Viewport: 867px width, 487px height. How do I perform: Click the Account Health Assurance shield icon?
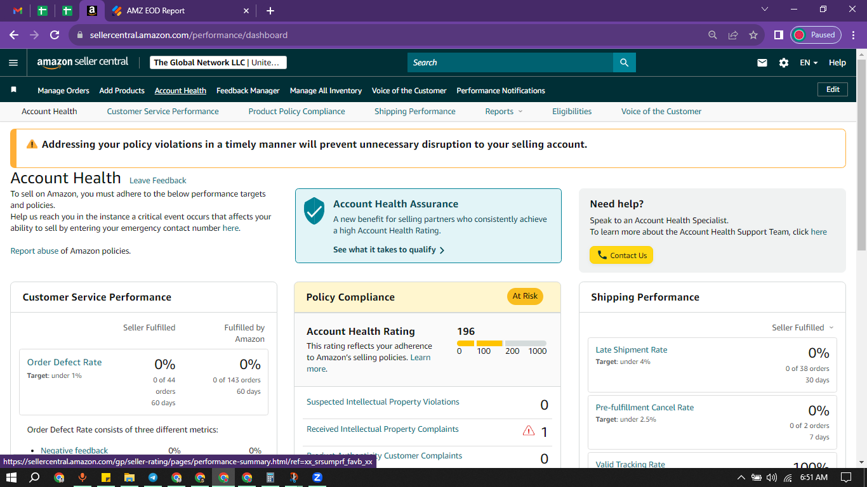[x=314, y=211]
